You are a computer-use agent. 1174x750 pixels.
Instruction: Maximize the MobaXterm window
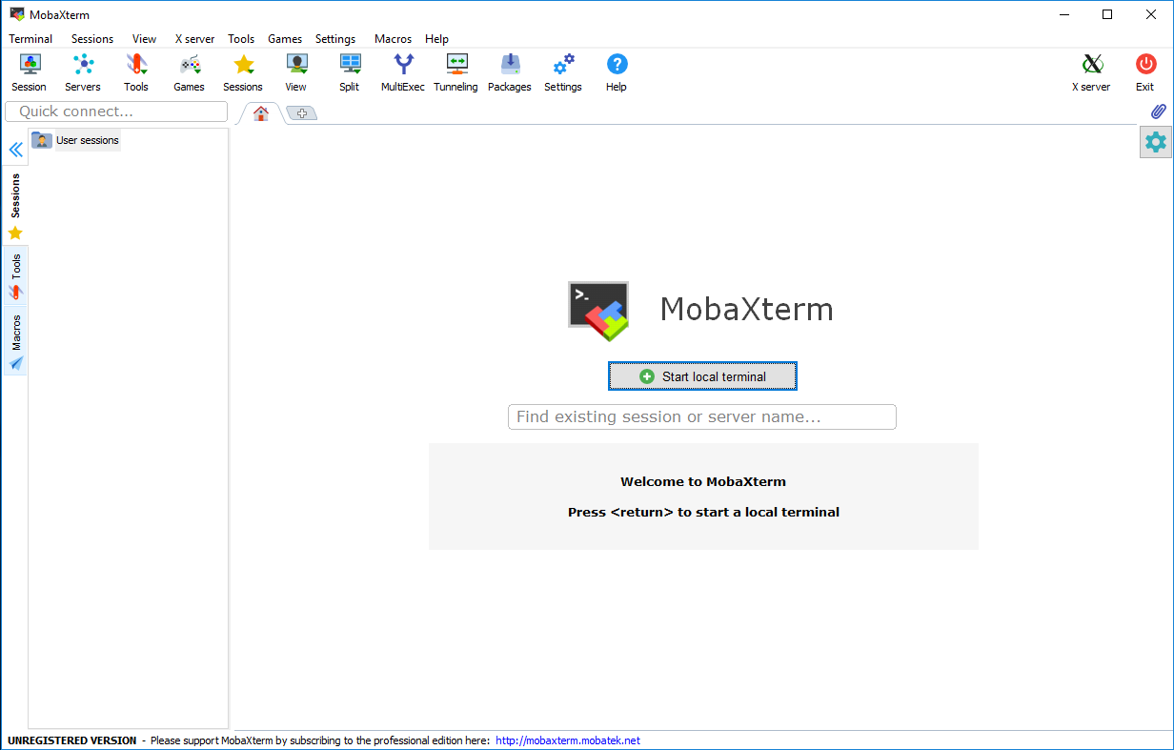(1107, 14)
